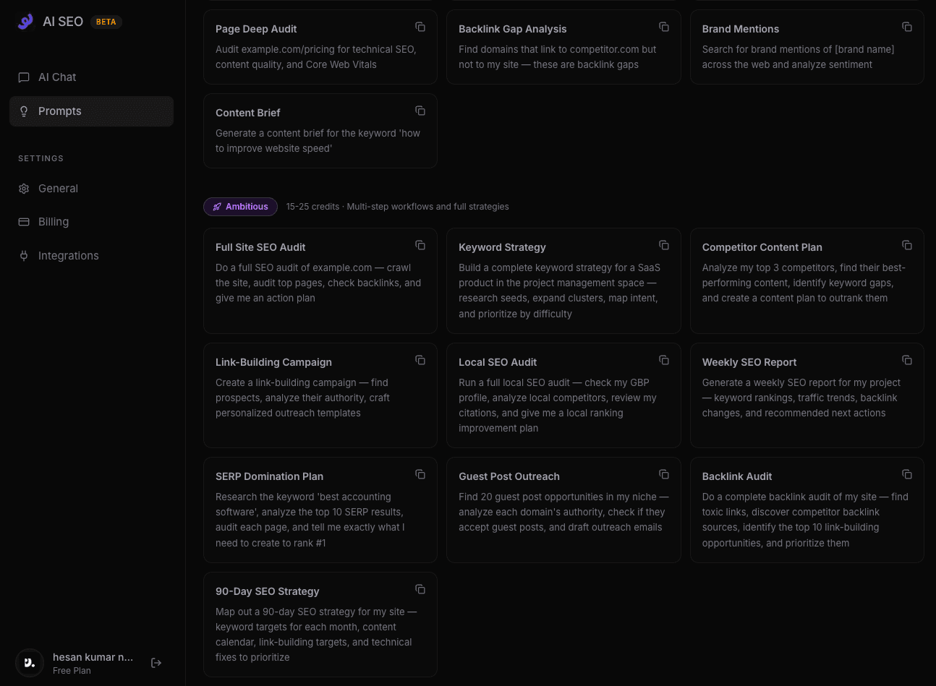Viewport: 936px width, 686px height.
Task: Open the Billing page
Action: [54, 222]
